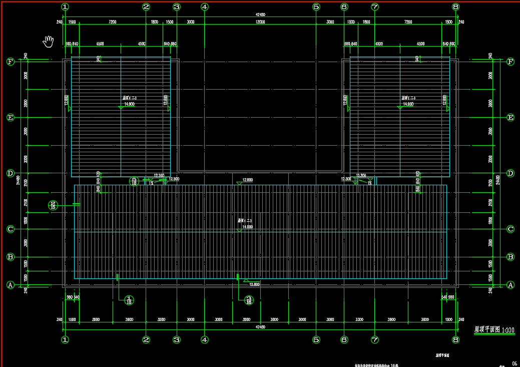Click the 12000 dimension at top center
This screenshot has width=520, height=367.
click(260, 23)
